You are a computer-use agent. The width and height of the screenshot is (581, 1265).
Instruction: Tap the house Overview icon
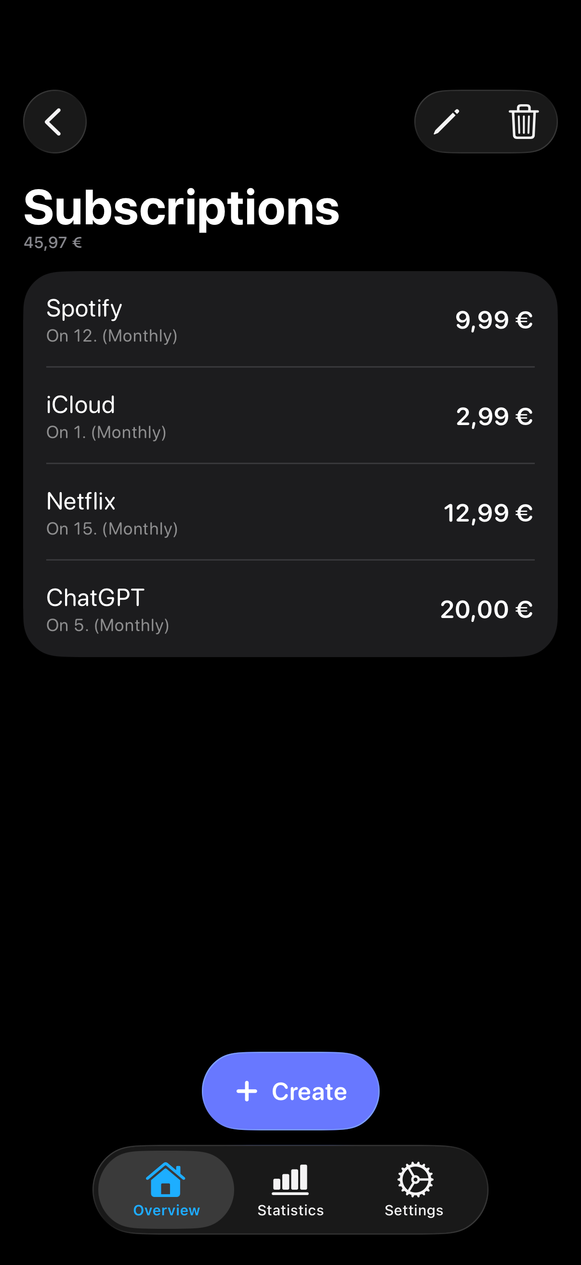pos(166,1179)
